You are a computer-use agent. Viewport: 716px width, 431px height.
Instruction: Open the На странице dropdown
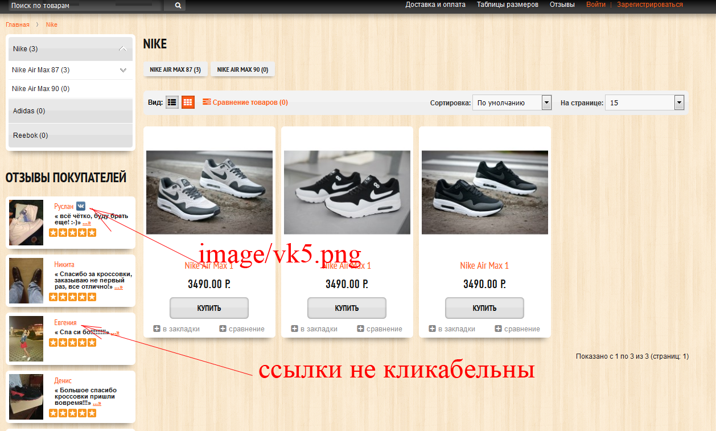[x=644, y=103]
